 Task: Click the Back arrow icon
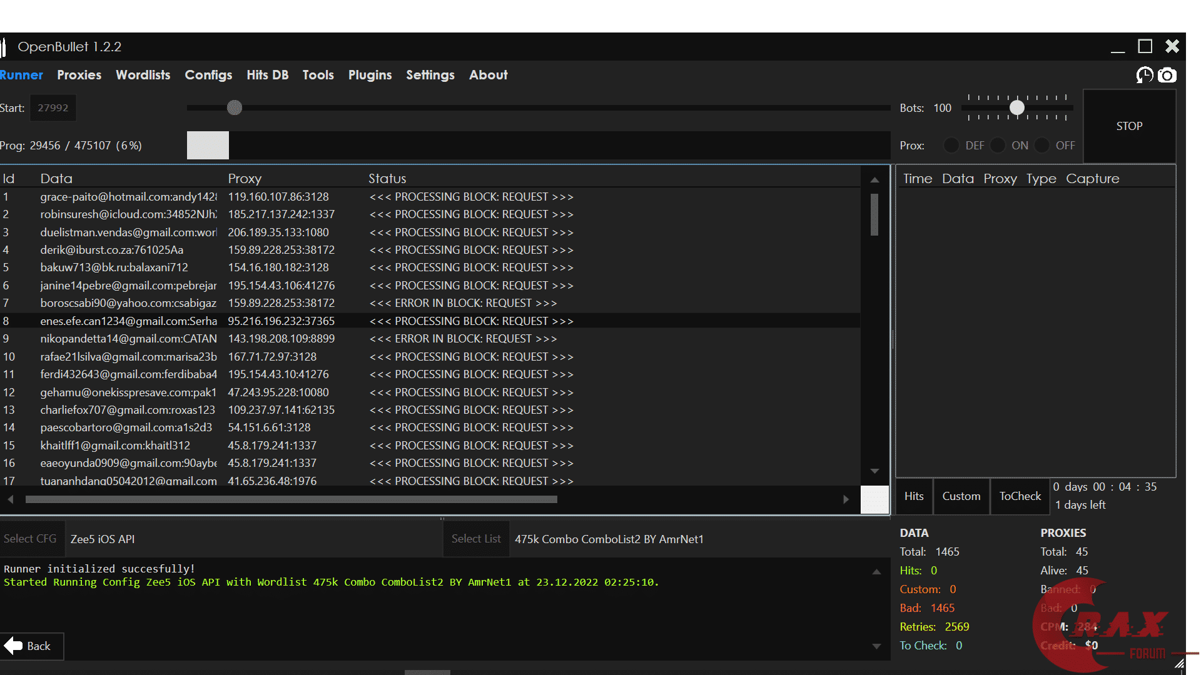coord(13,646)
